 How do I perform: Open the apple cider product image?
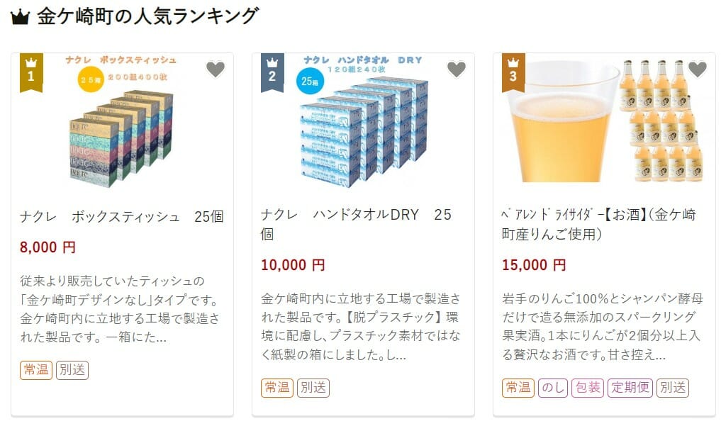tap(604, 120)
